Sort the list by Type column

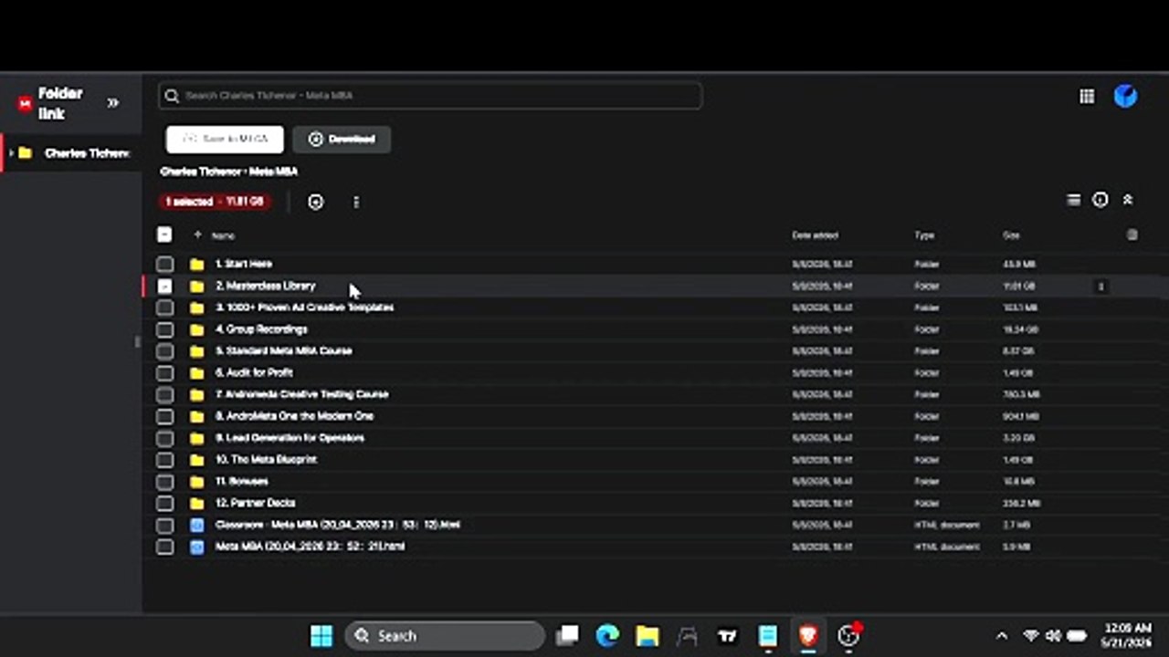click(924, 235)
